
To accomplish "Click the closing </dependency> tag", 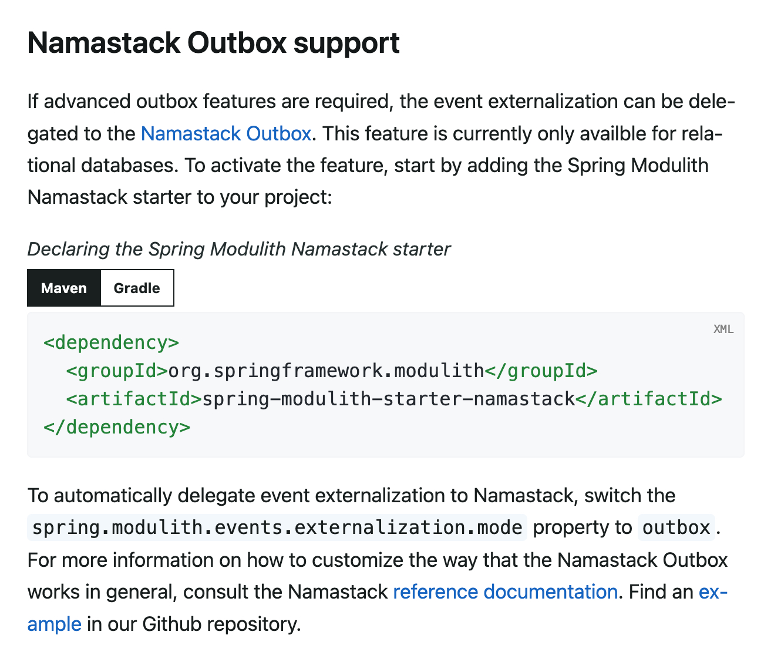I will [x=117, y=426].
